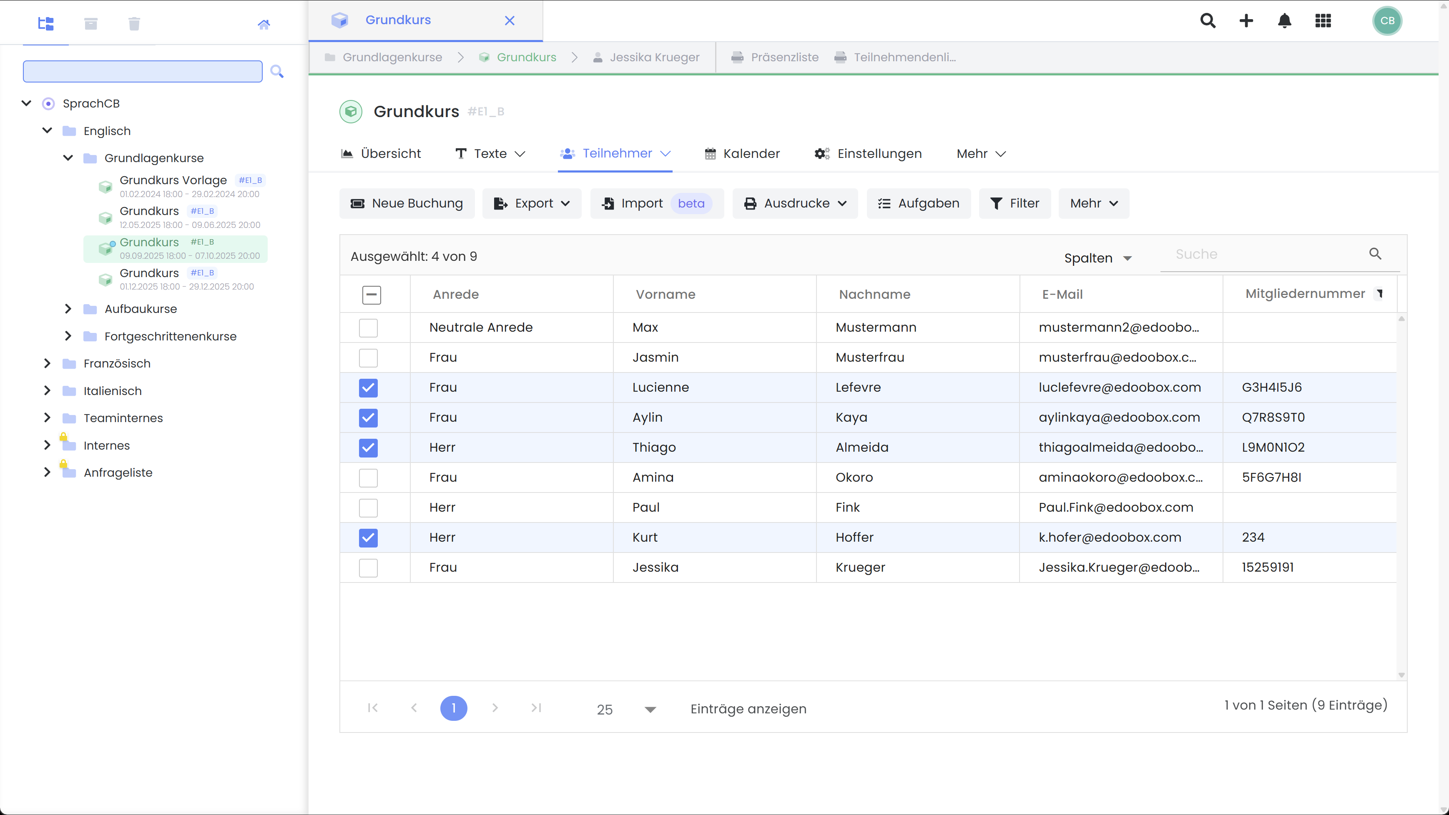Image resolution: width=1449 pixels, height=815 pixels.
Task: Select the tree structure icon top left
Action: tap(45, 24)
